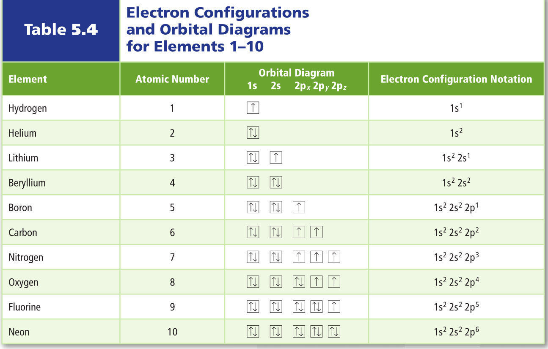Click Oxygen's configuration 1s2 2s2 2p4

456,282
